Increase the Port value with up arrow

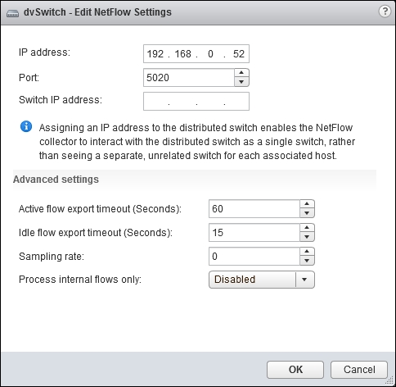click(241, 73)
